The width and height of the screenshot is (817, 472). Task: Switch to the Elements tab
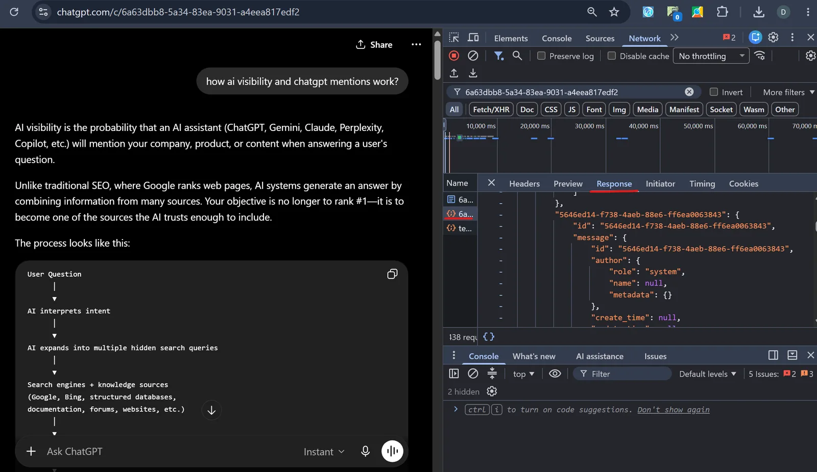point(511,38)
